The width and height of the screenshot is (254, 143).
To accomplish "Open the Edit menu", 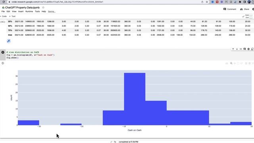I will pos(8,12).
